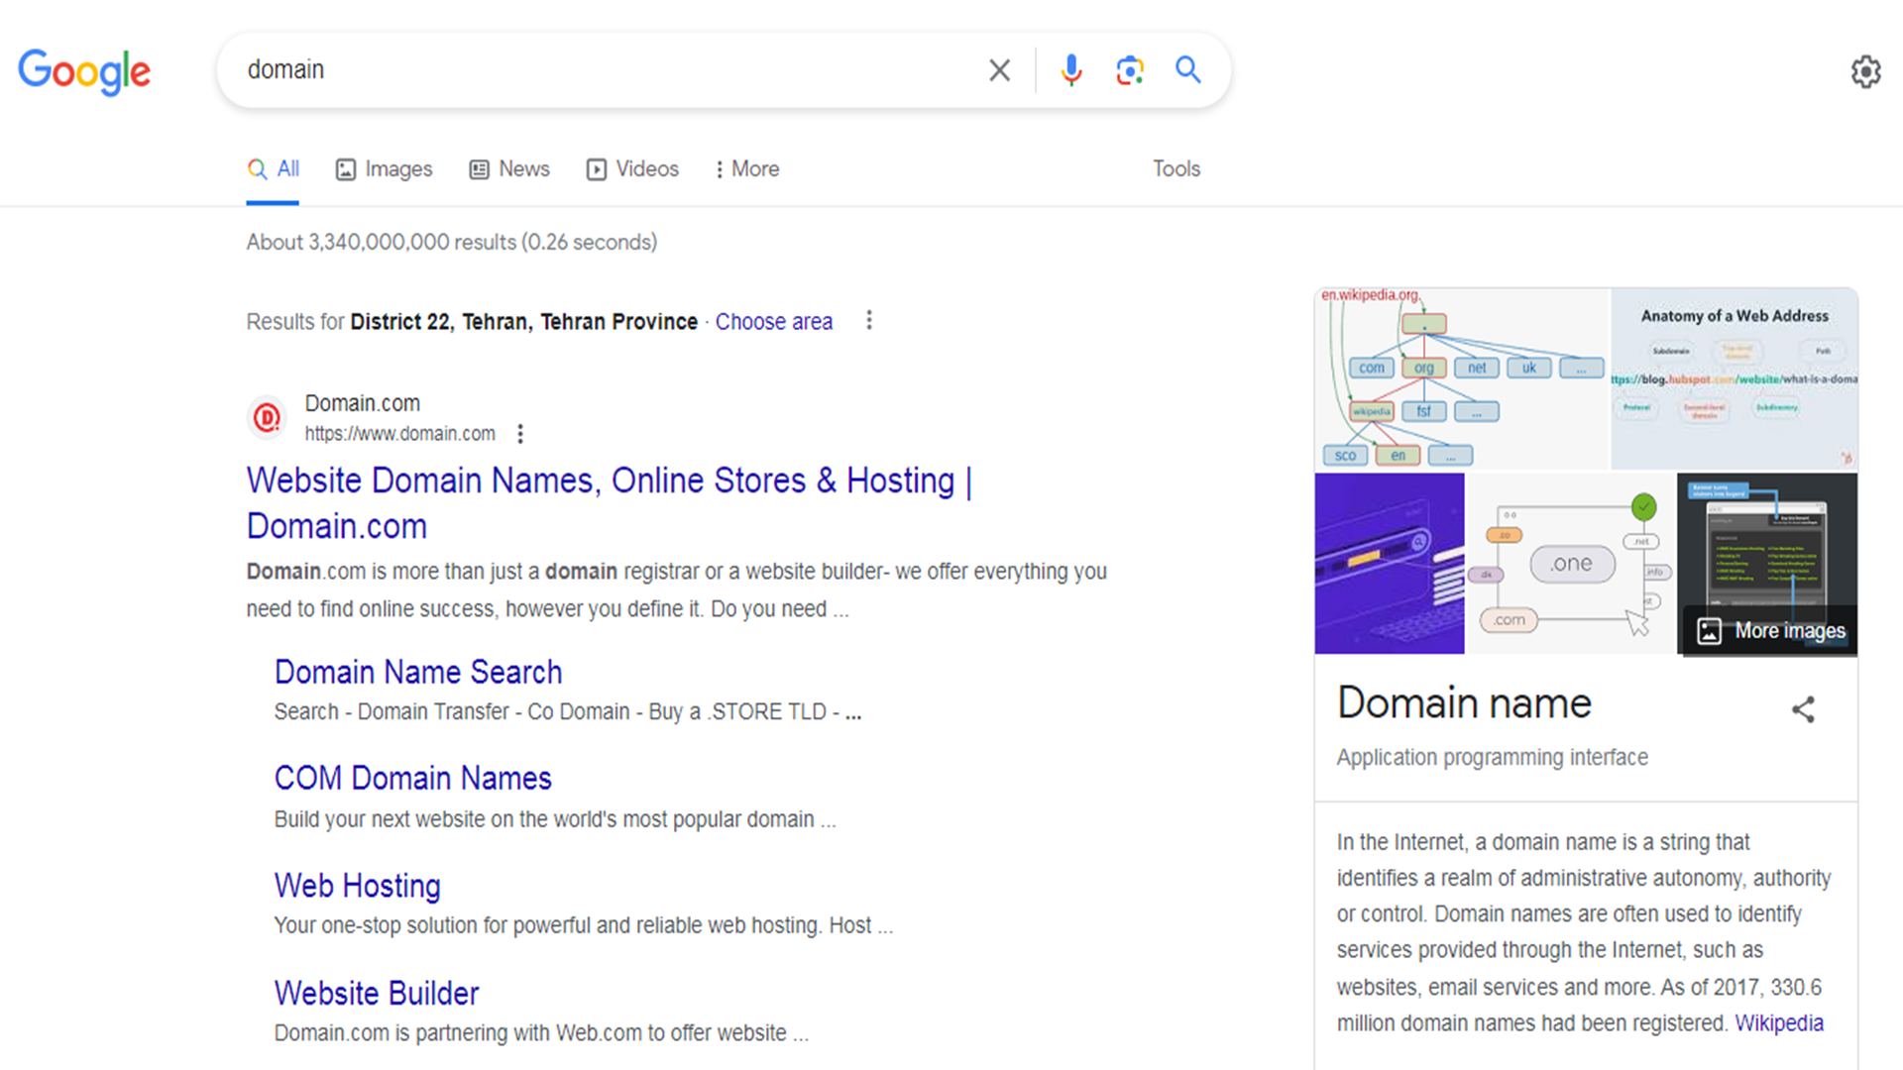This screenshot has width=1903, height=1070.
Task: Click the Domain.com favicon
Action: pyautogui.click(x=267, y=418)
